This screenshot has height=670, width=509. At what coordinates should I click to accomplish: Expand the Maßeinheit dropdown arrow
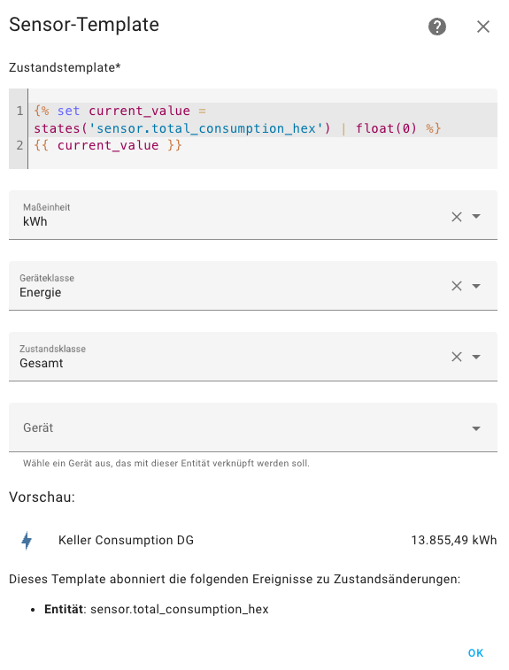pyautogui.click(x=476, y=216)
